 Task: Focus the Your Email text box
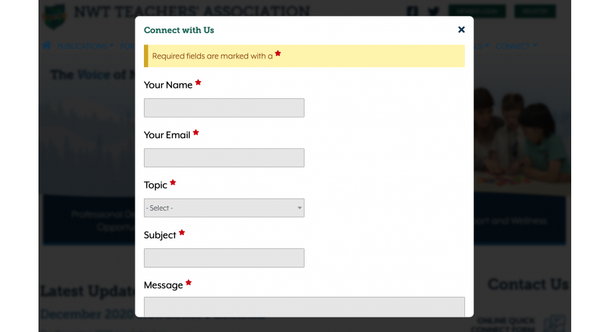click(x=224, y=157)
